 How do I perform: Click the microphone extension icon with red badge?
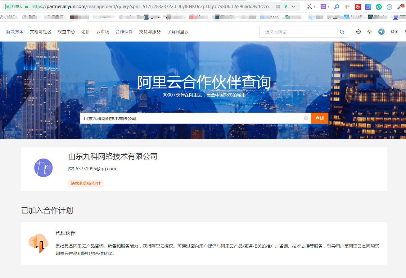pyautogui.click(x=400, y=7)
